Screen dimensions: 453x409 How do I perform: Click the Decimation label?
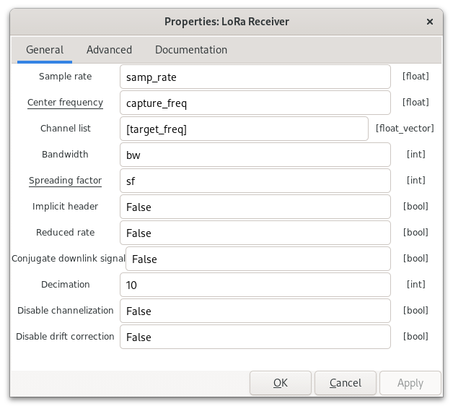[66, 285]
